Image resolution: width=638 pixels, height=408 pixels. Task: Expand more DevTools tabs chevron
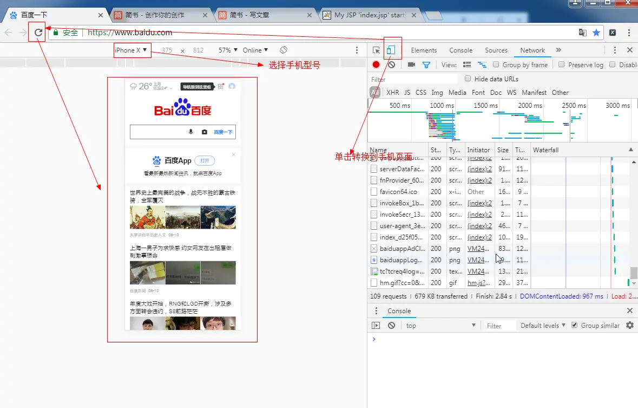558,50
